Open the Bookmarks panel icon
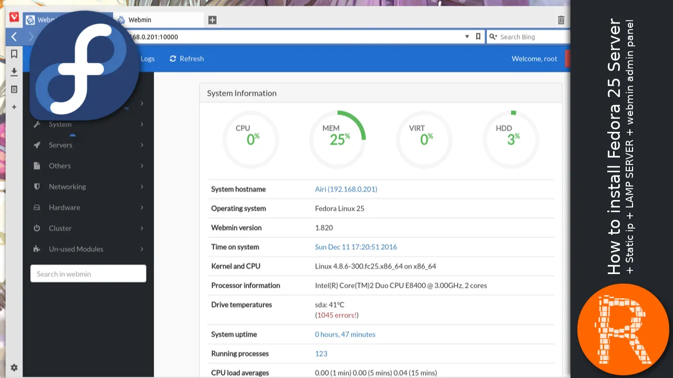The image size is (673, 378). [14, 54]
